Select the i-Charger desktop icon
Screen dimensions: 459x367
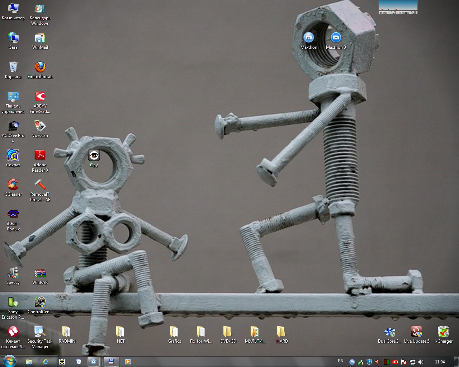[443, 332]
